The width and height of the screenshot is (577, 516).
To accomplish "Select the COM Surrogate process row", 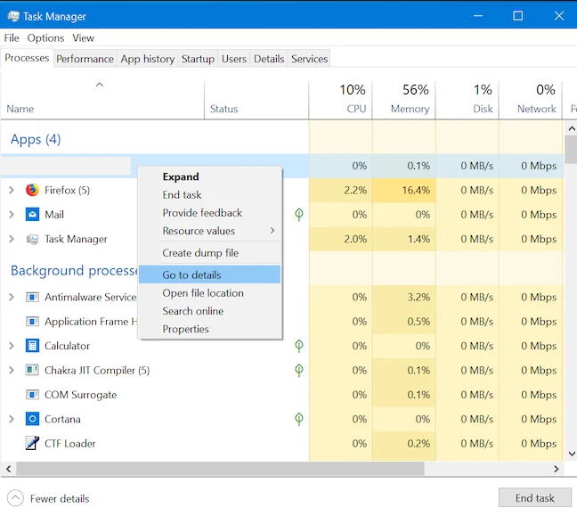I will pyautogui.click(x=282, y=395).
